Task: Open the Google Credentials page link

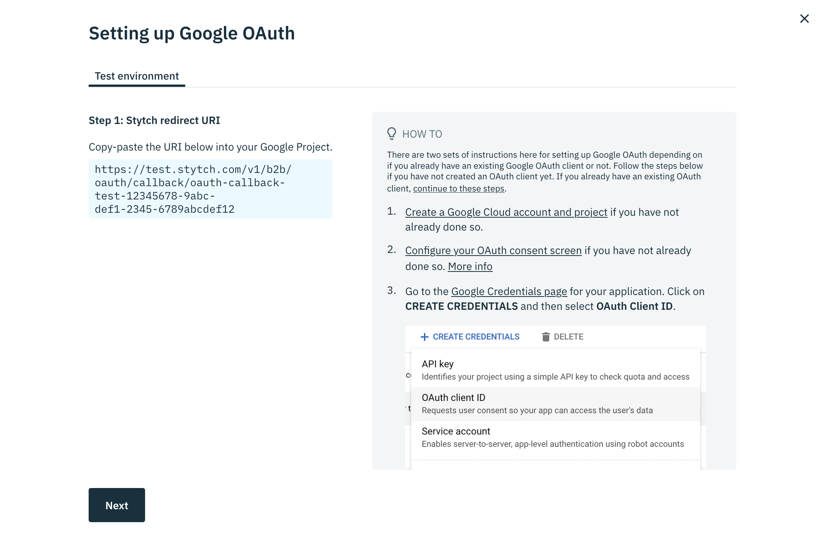Action: coord(509,291)
